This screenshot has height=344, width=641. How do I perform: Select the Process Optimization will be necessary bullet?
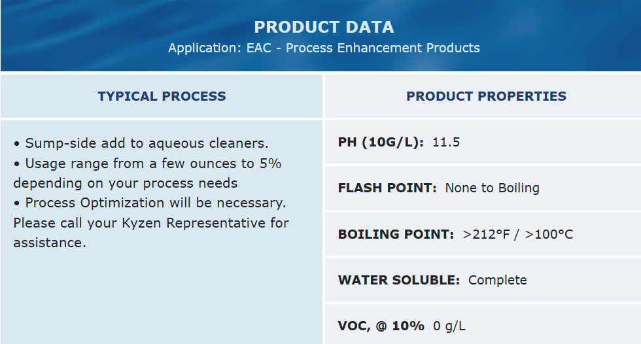click(150, 203)
